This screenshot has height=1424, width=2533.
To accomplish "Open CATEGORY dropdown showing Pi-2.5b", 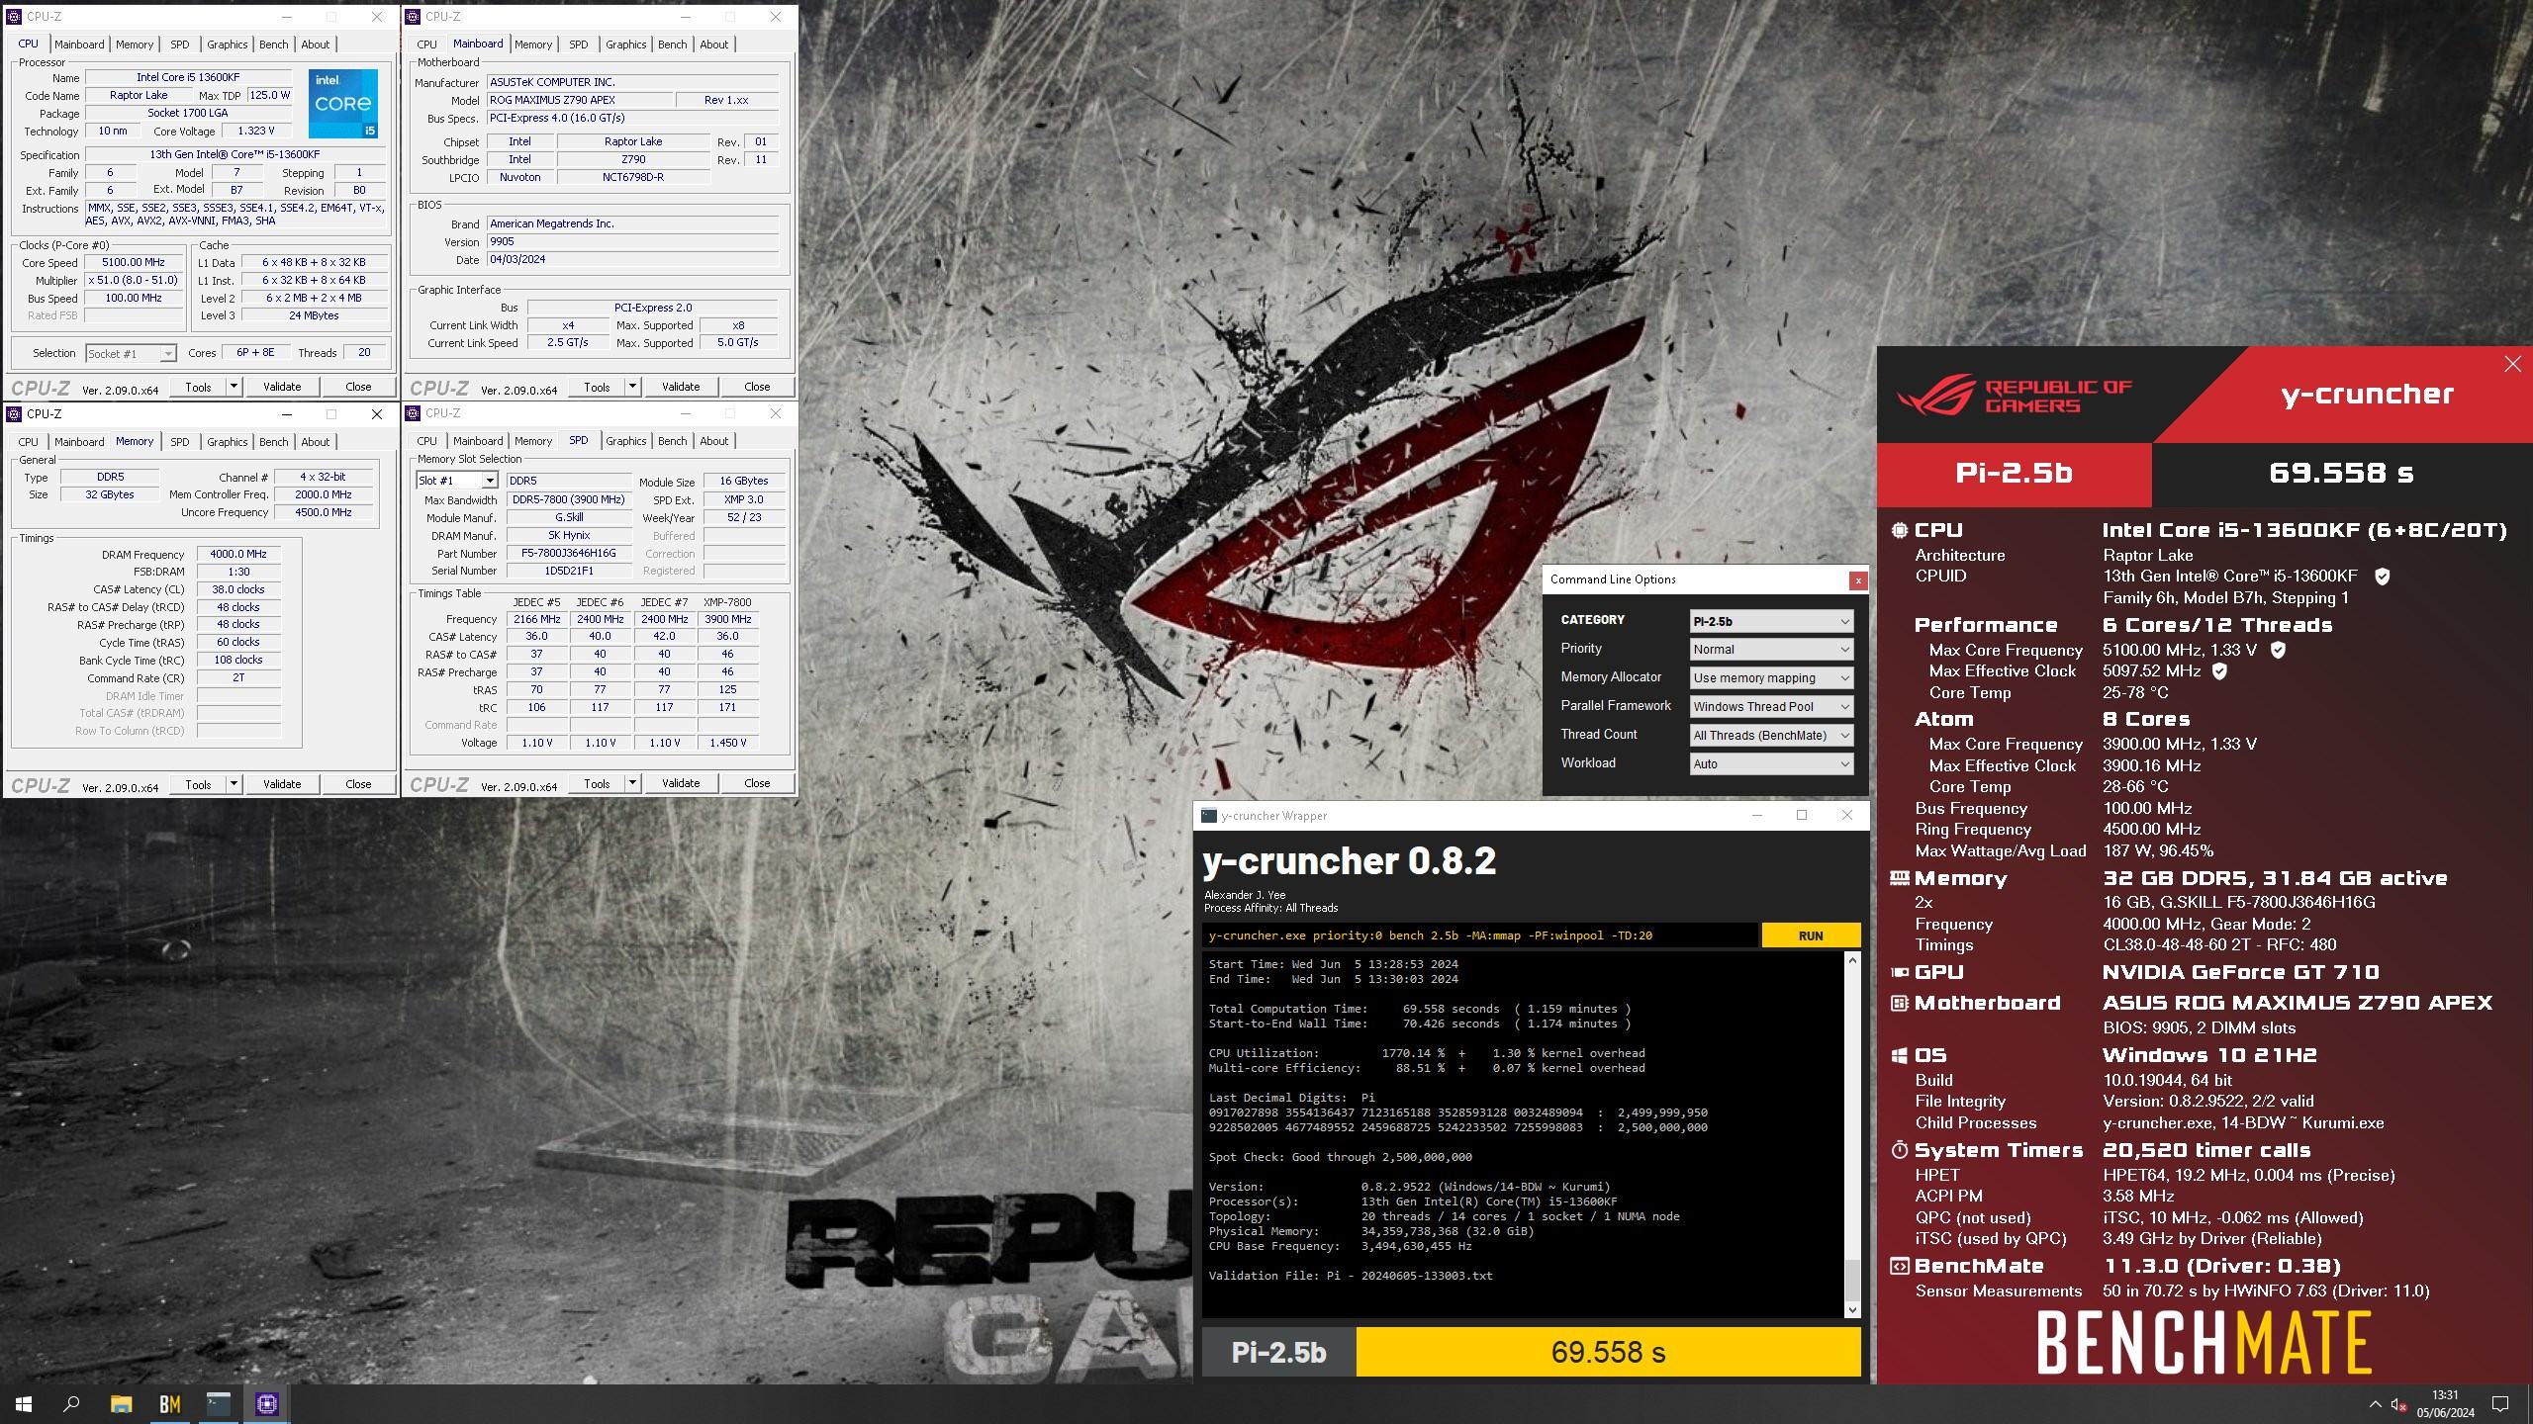I will coord(1771,622).
